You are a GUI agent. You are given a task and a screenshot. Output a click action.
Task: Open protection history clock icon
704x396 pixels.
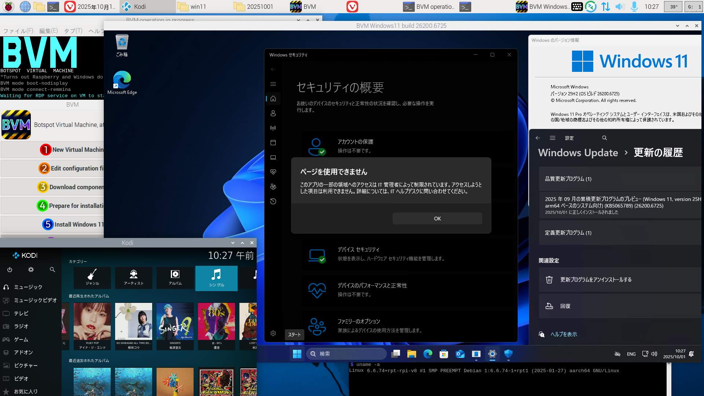coord(273,201)
